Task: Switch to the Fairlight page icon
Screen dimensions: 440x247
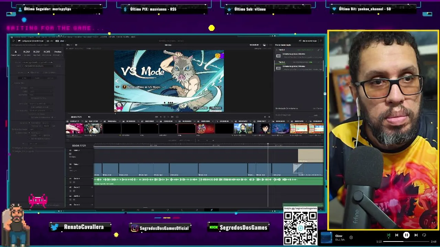Action: [197, 210]
